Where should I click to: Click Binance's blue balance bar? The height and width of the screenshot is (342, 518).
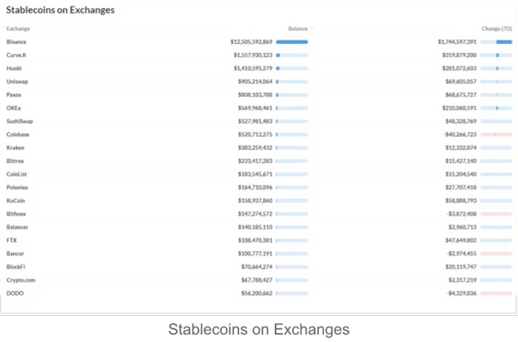point(291,41)
